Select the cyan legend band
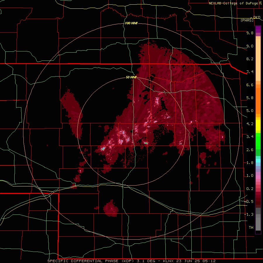Screen dimensions: 263x263 pyautogui.click(x=258, y=161)
